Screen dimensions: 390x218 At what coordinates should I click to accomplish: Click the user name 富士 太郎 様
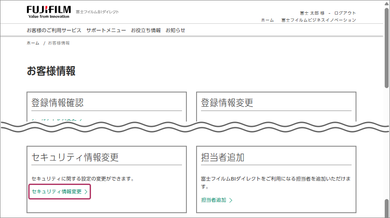click(312, 13)
